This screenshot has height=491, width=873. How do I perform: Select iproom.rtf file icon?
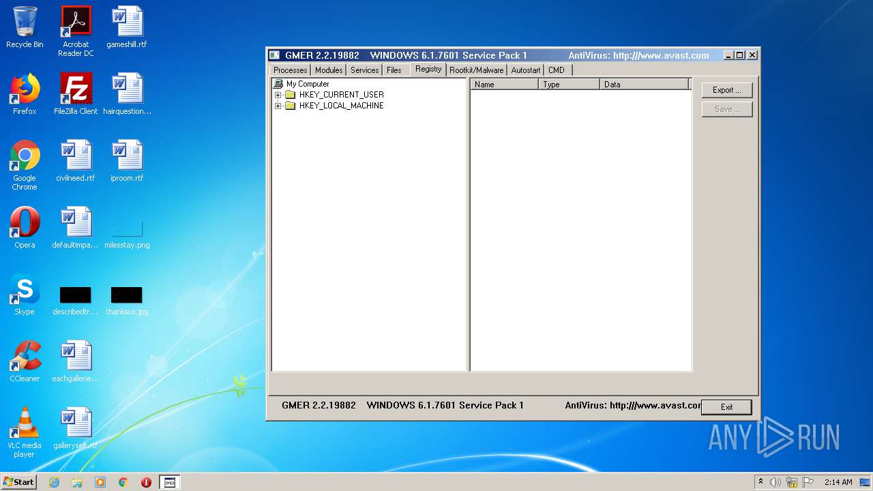[x=127, y=161]
